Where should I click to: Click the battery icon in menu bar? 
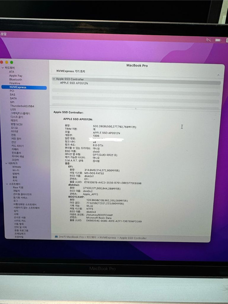pyautogui.click(x=218, y=40)
